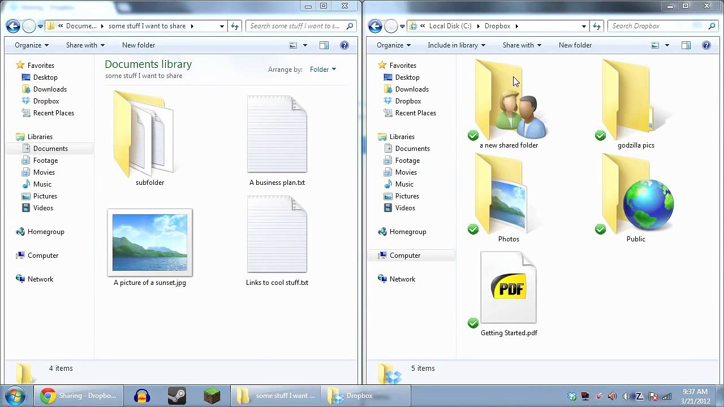The height and width of the screenshot is (407, 724).
Task: Select Footage in the Dropbox window sidebar
Action: click(407, 161)
